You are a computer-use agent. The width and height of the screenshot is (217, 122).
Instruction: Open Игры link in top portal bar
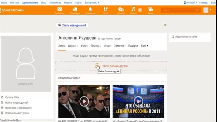(43, 3)
